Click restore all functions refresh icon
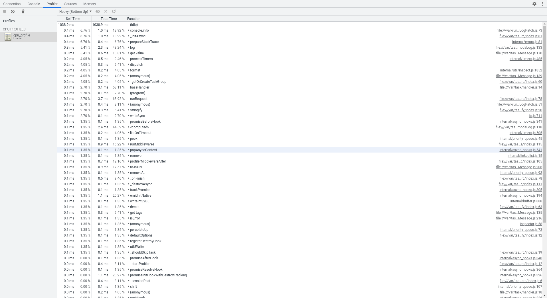The height and width of the screenshot is (298, 547). click(x=114, y=11)
